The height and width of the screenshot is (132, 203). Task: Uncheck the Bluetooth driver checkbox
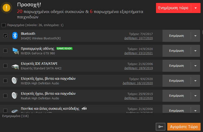[5, 36]
